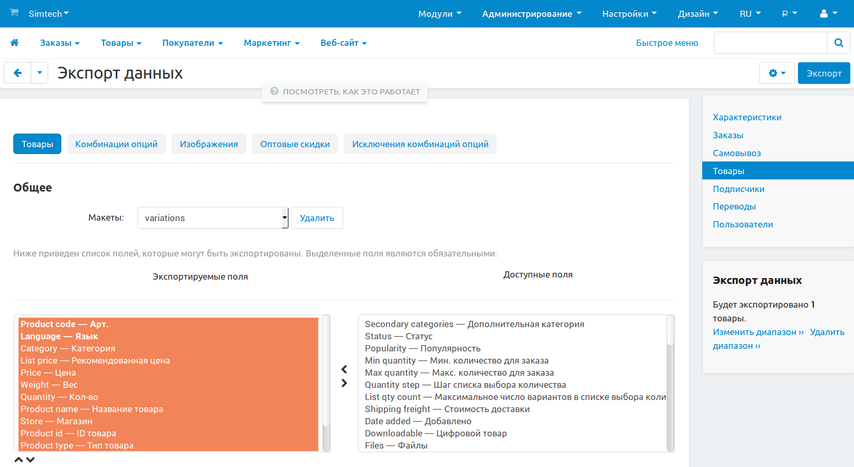This screenshot has width=854, height=467.
Task: Expand the RU language selector
Action: tap(749, 14)
